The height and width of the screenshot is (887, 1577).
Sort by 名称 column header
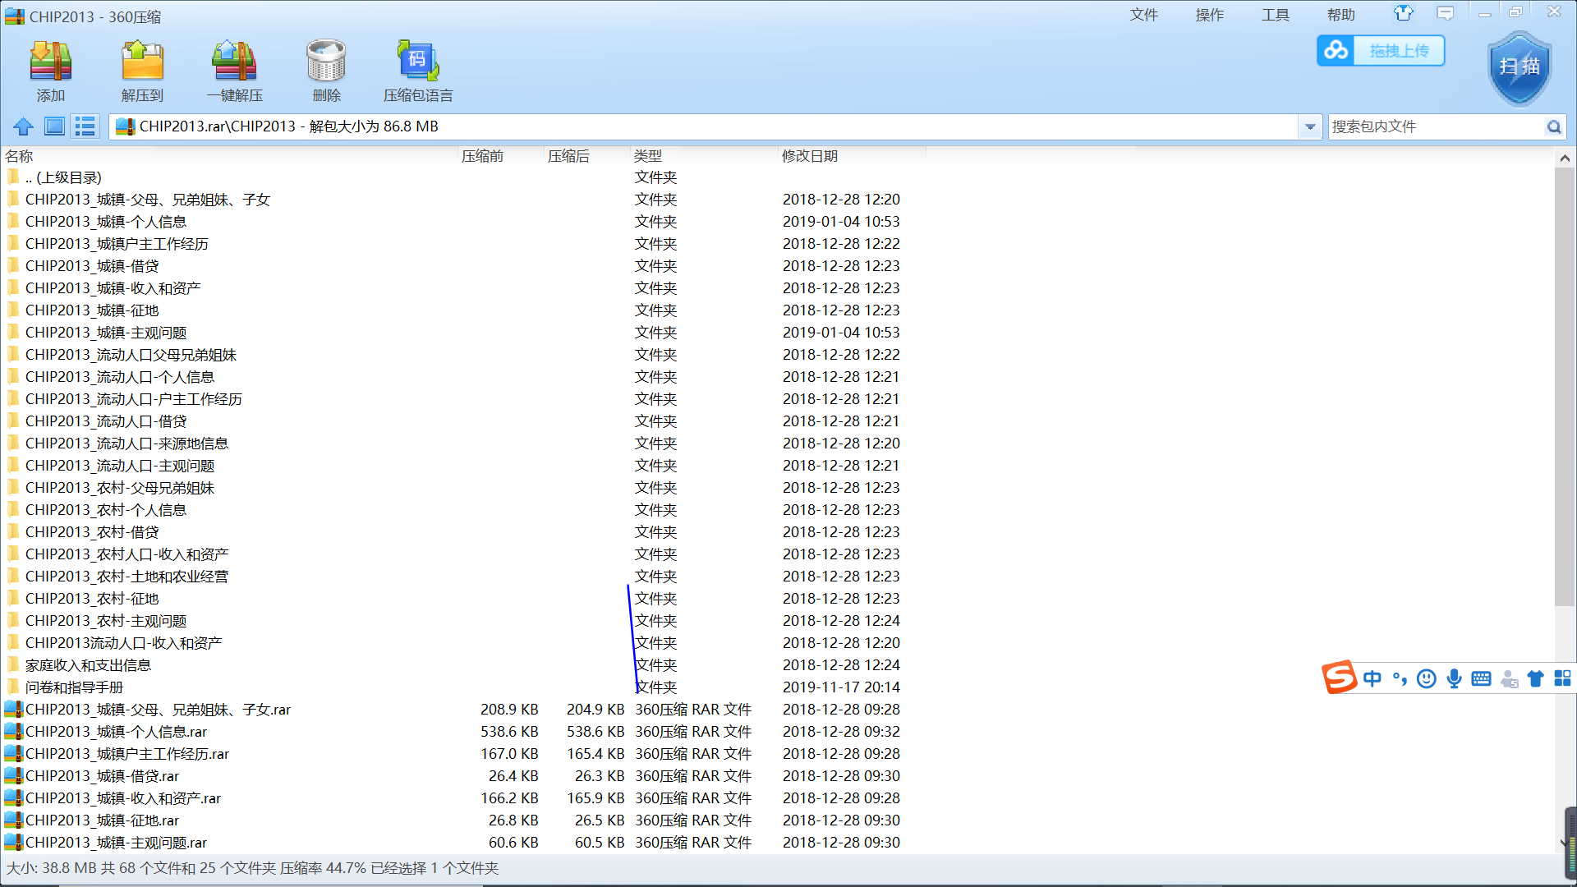pos(20,156)
